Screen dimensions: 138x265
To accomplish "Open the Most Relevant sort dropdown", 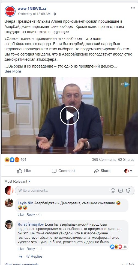I will (x=17, y=181).
